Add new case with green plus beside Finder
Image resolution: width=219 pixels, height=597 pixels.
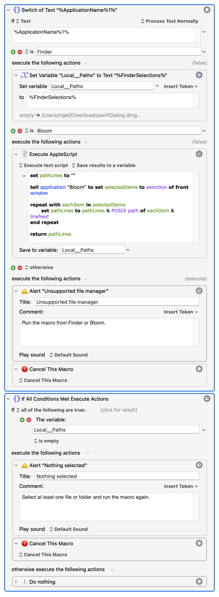[13, 52]
